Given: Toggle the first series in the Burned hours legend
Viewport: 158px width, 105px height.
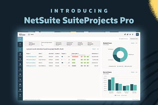Looking at the screenshot, I should [x=117, y=95].
